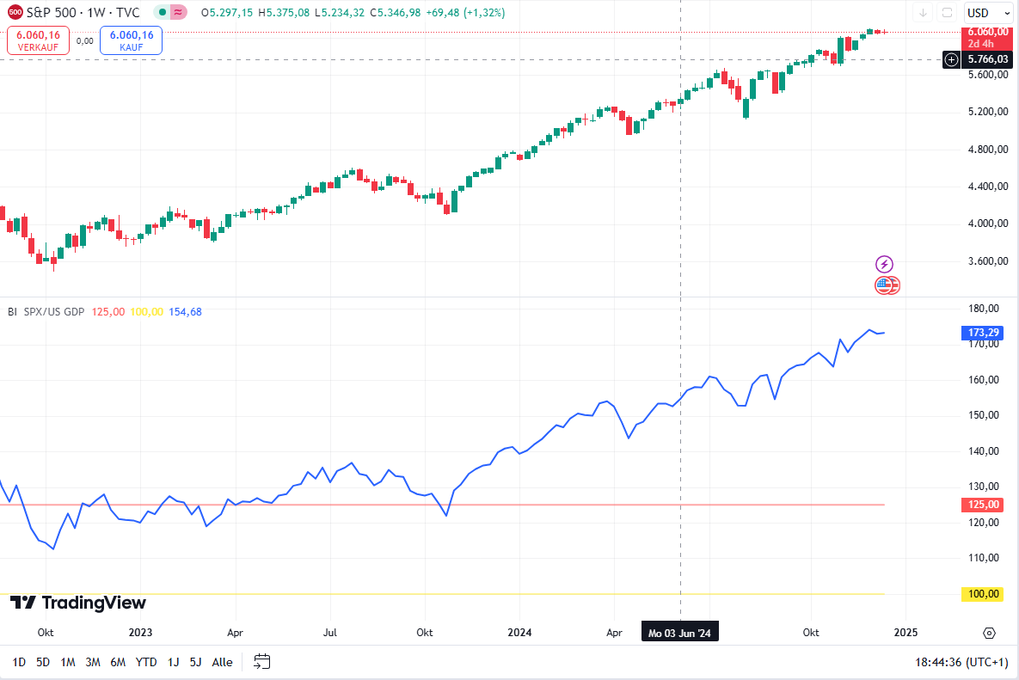Click the 5.200,00 price scale label
The image size is (1019, 680).
(x=988, y=112)
